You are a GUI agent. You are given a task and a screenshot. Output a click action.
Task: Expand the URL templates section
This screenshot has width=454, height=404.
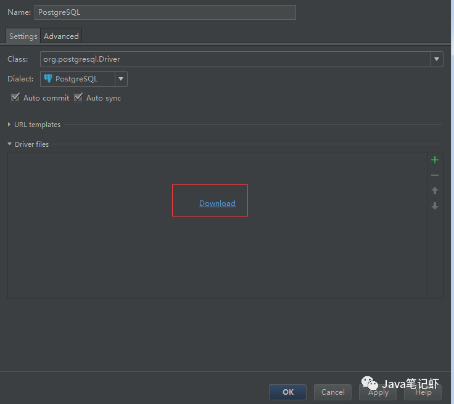pyautogui.click(x=9, y=125)
